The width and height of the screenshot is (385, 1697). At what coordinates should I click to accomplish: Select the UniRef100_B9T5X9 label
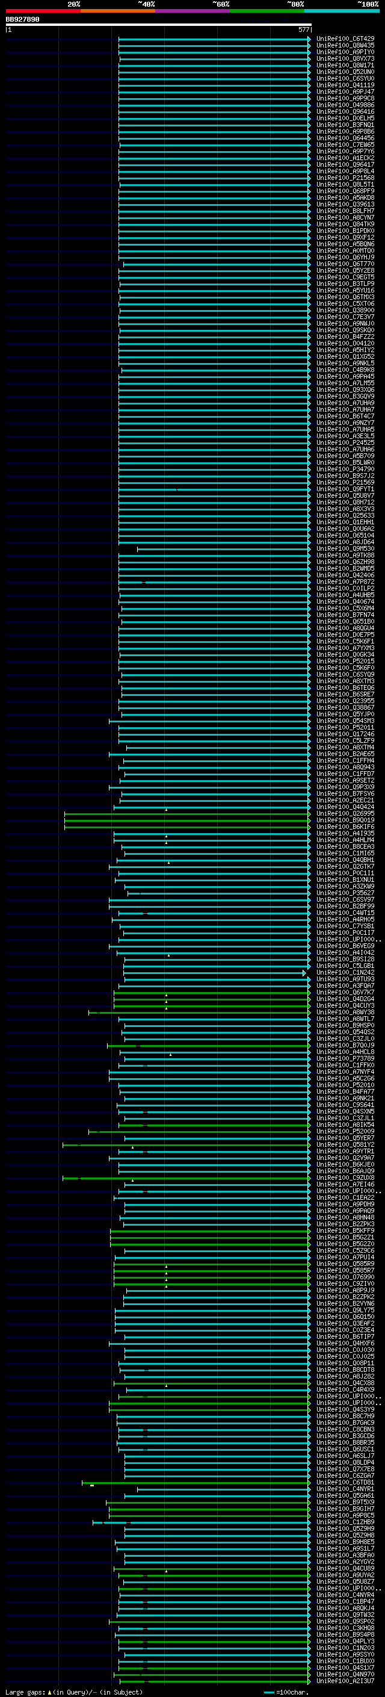345,1502
